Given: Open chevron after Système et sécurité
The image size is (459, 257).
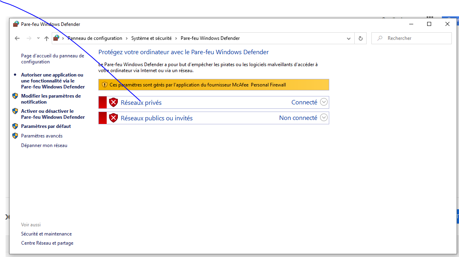Looking at the screenshot, I should pyautogui.click(x=176, y=38).
